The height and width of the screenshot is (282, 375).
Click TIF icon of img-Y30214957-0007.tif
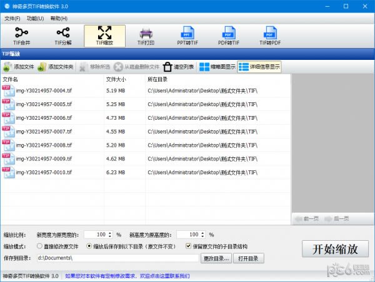coord(8,131)
